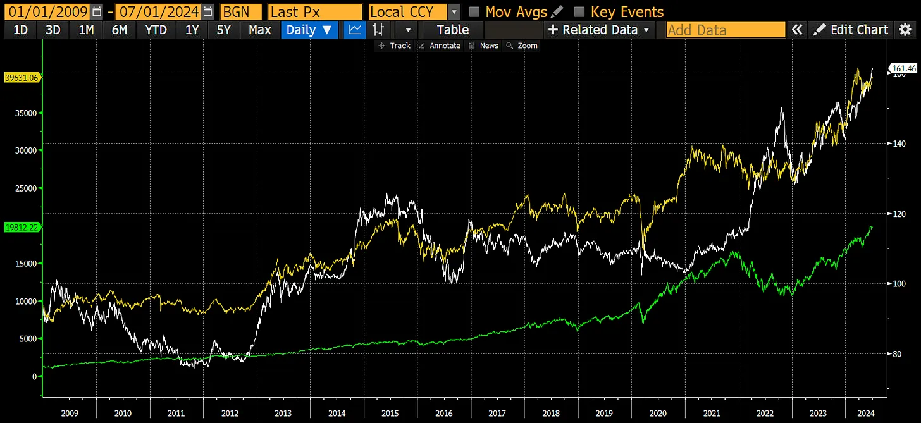Enable the Key Events checkbox
The height and width of the screenshot is (423, 921).
[579, 11]
